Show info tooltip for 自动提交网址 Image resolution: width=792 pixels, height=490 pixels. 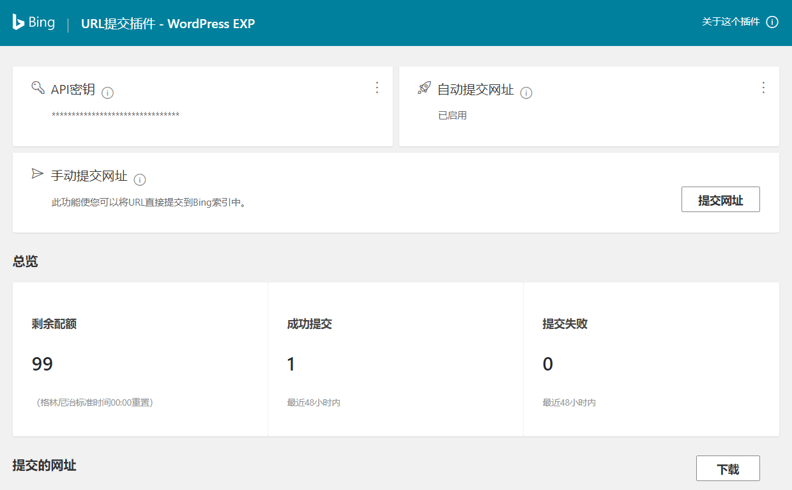click(526, 93)
